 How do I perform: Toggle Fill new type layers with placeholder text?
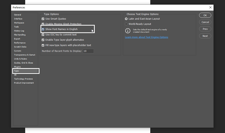coord(43,45)
